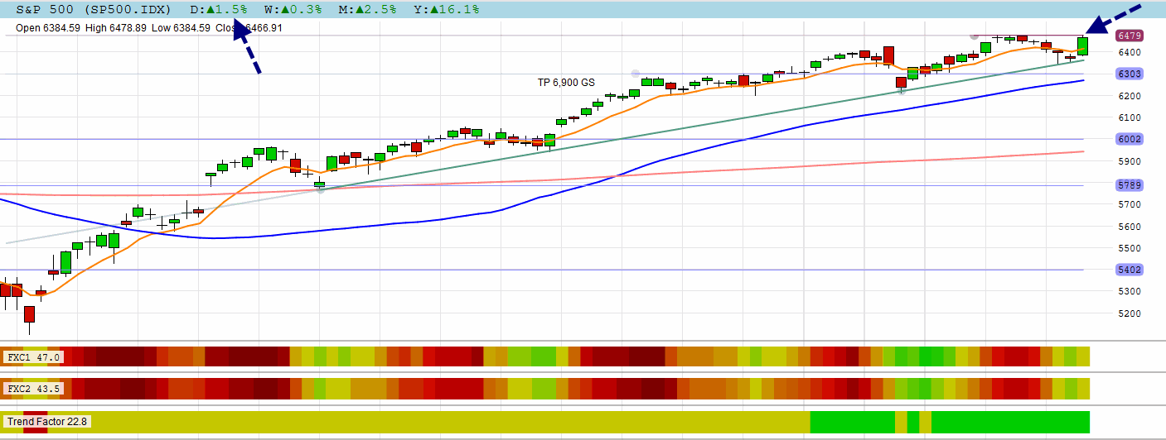Select the daily change D: 1.5% value

[219, 9]
